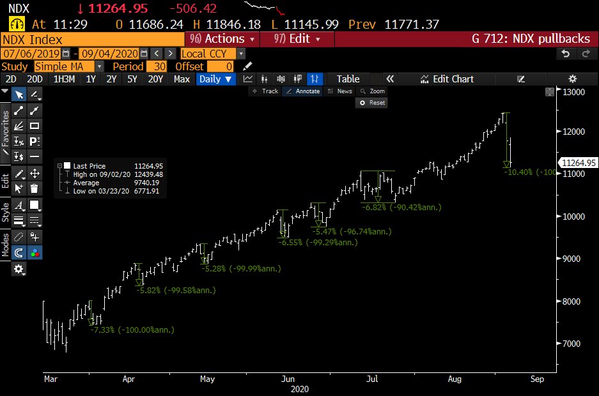
Task: Click the y-axis scale adjust icon near 13000
Action: 549,92
